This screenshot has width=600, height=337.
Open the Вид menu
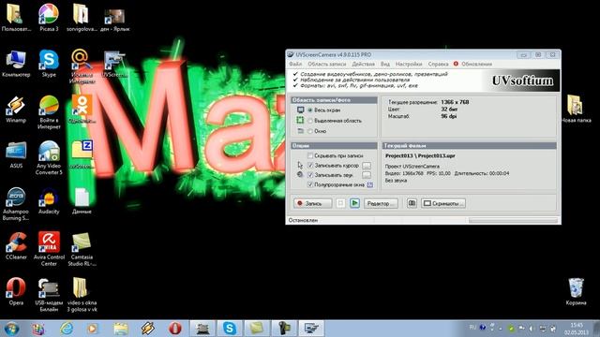coord(385,64)
